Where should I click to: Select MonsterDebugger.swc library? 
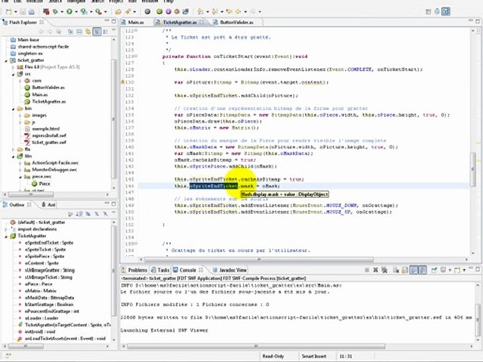tap(54, 169)
